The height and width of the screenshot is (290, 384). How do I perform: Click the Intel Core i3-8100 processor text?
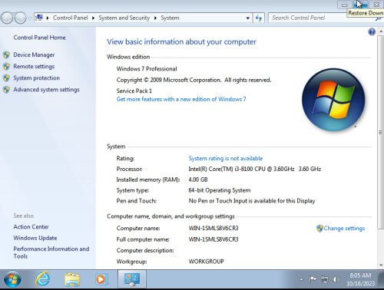coord(255,169)
